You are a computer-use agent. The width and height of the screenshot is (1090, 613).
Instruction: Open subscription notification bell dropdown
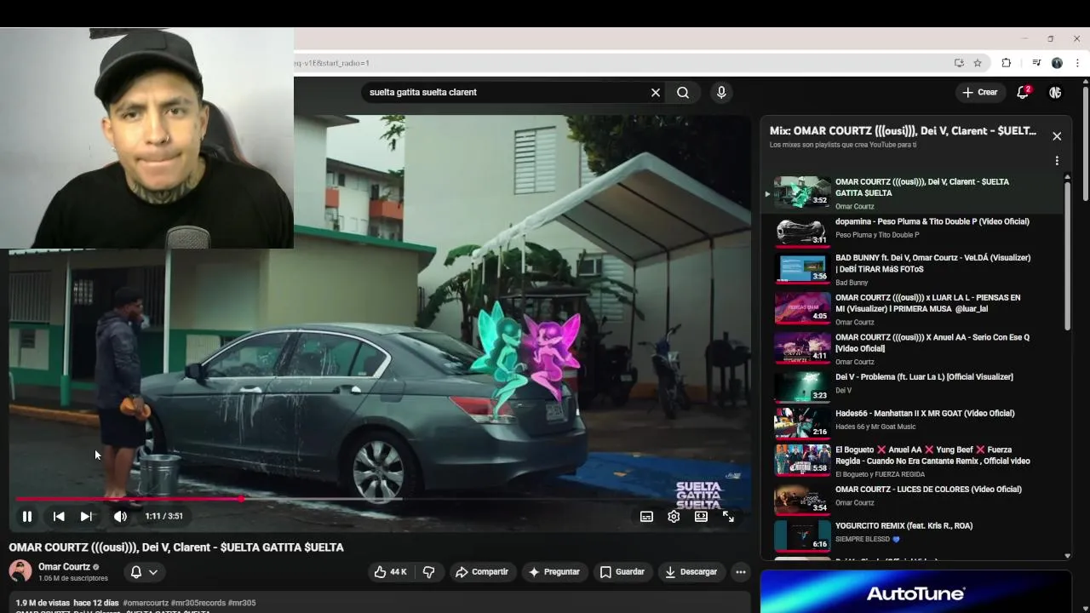[x=143, y=572]
